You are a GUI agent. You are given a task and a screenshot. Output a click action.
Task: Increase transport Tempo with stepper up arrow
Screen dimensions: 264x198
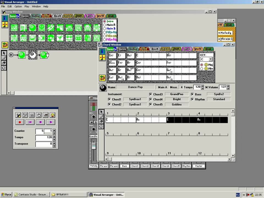(54, 136)
